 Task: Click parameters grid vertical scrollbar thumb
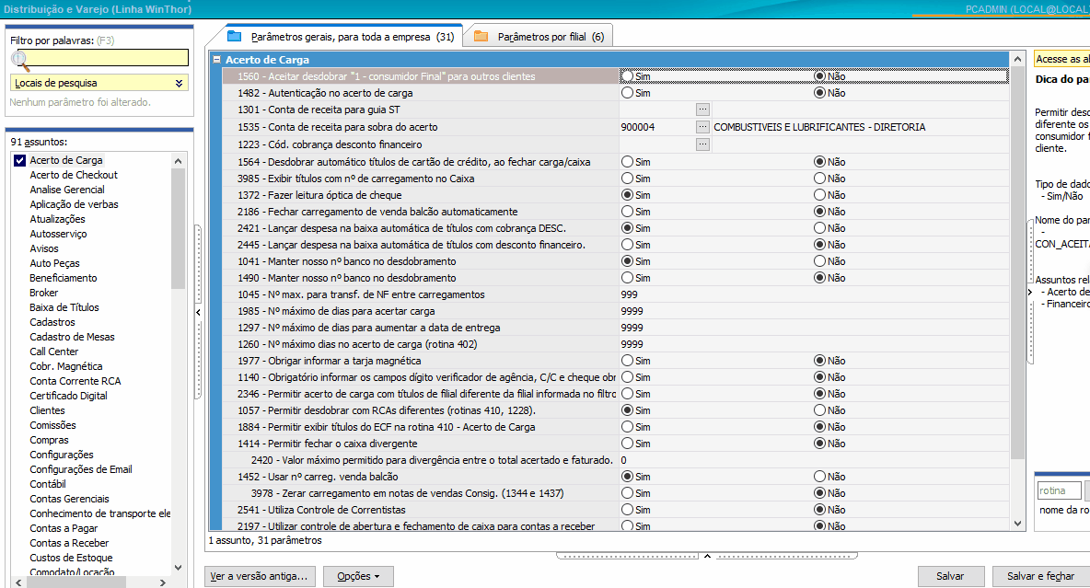1017,264
